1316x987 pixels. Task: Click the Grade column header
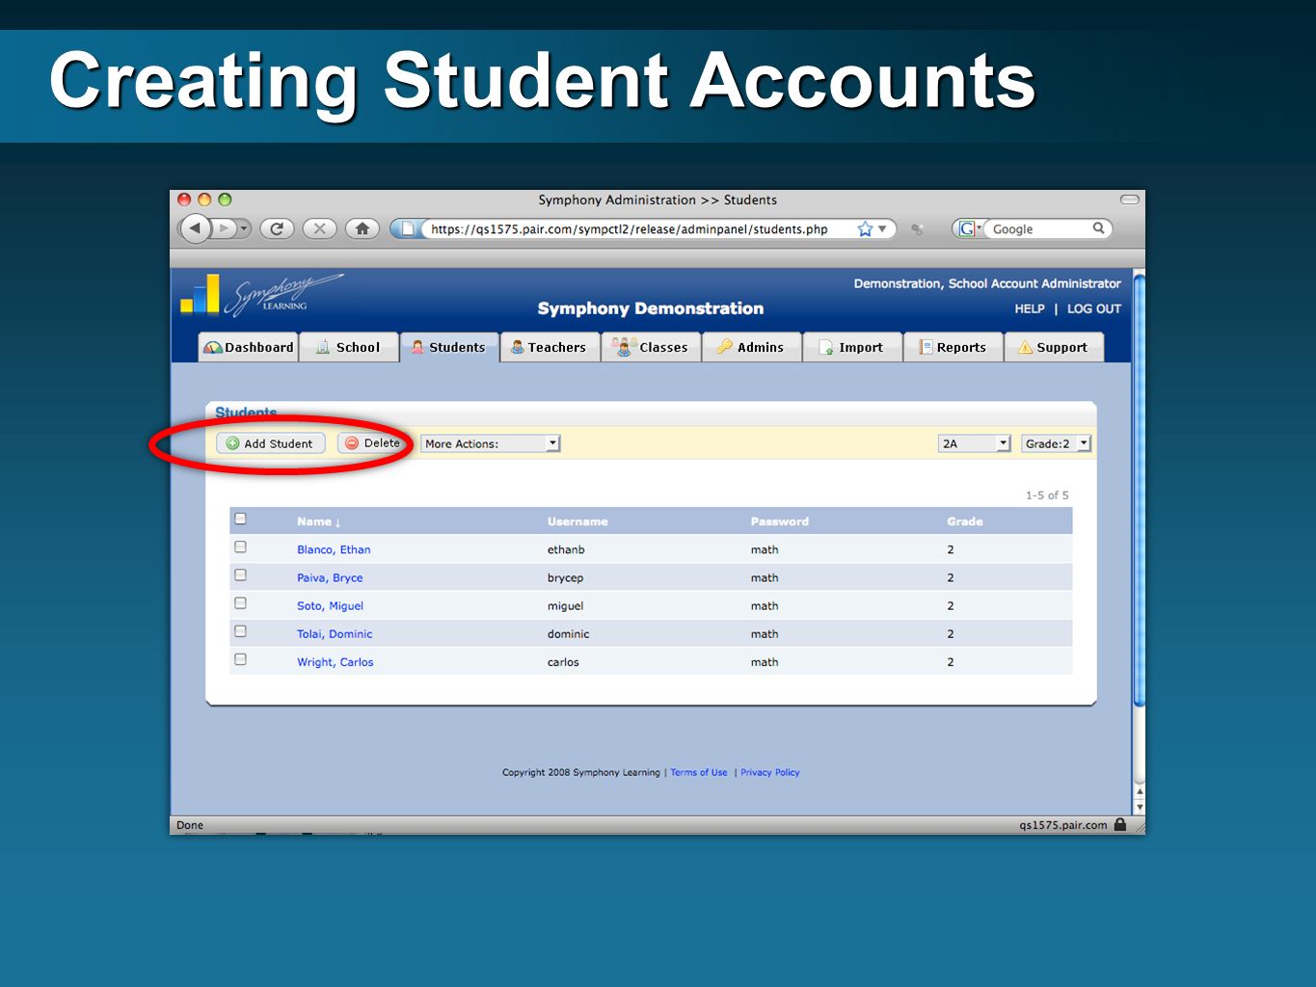tap(965, 521)
